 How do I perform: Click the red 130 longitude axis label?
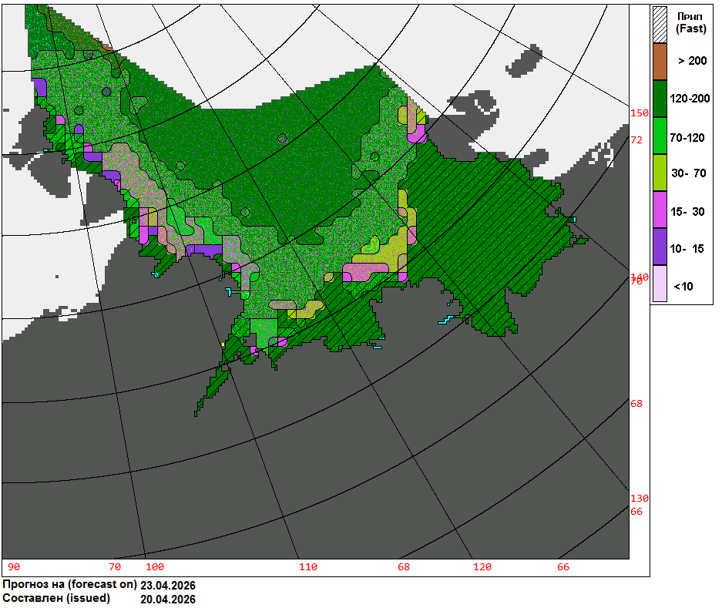tap(640, 498)
